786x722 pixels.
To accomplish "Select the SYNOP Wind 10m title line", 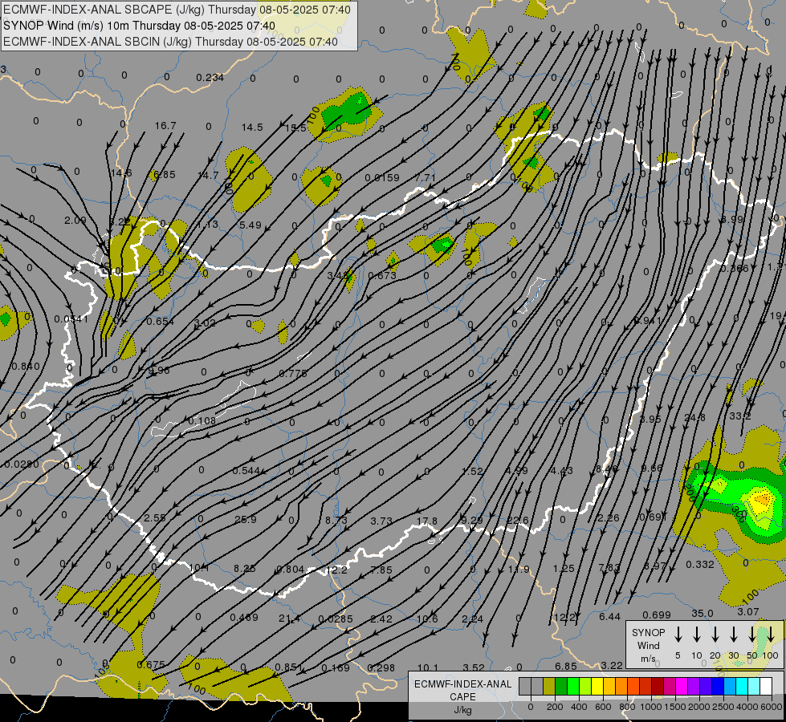I will click(139, 26).
